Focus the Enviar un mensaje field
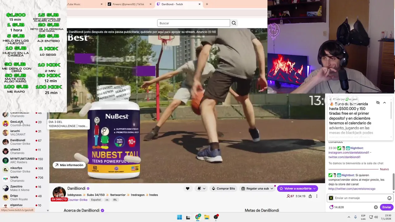 (x=360, y=198)
